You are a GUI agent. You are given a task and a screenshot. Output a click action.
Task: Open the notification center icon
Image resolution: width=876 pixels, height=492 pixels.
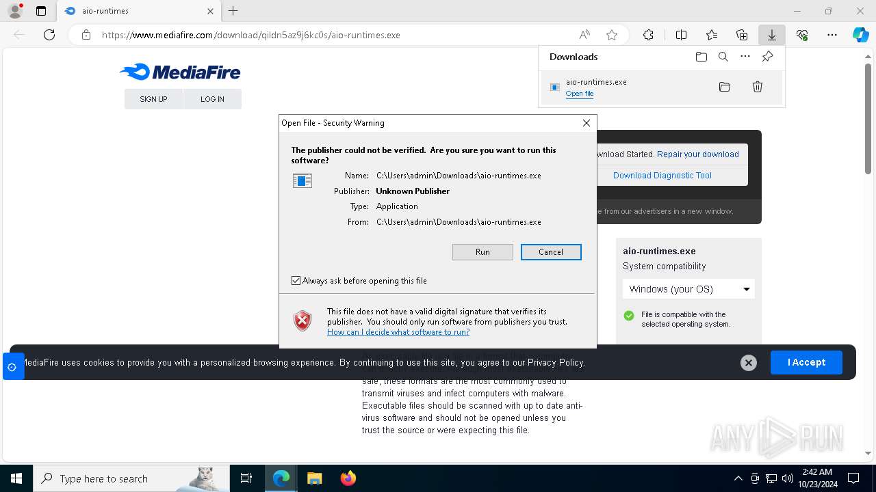pyautogui.click(x=853, y=478)
